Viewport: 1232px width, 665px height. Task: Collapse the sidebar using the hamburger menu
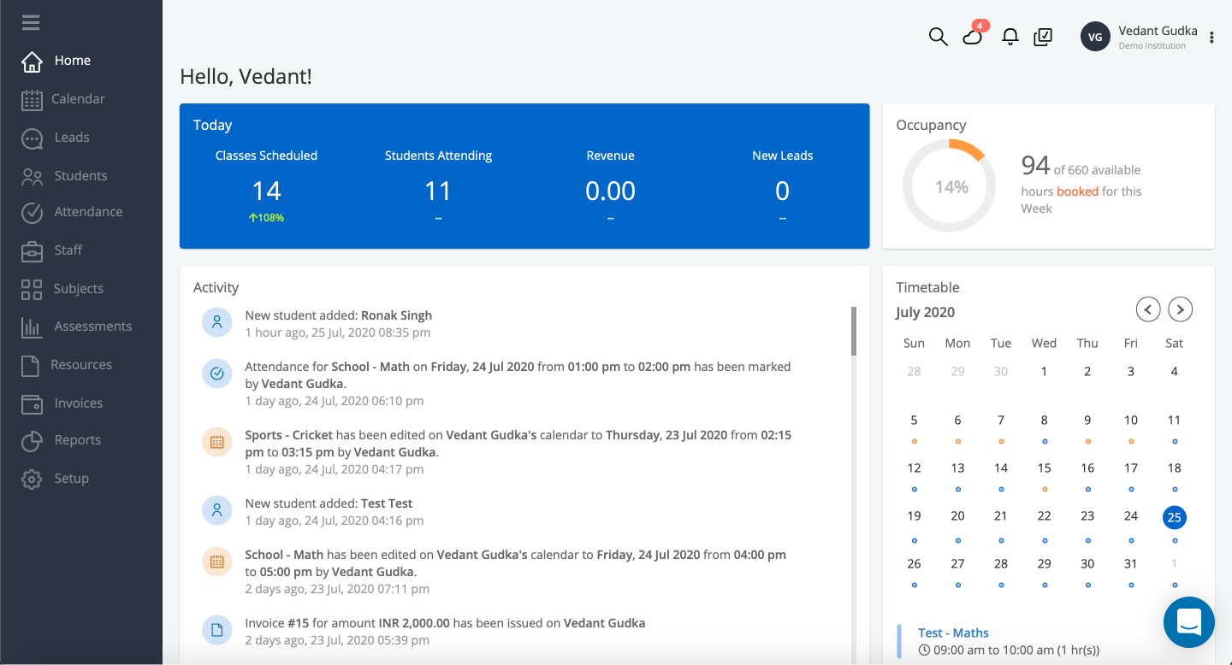tap(30, 22)
